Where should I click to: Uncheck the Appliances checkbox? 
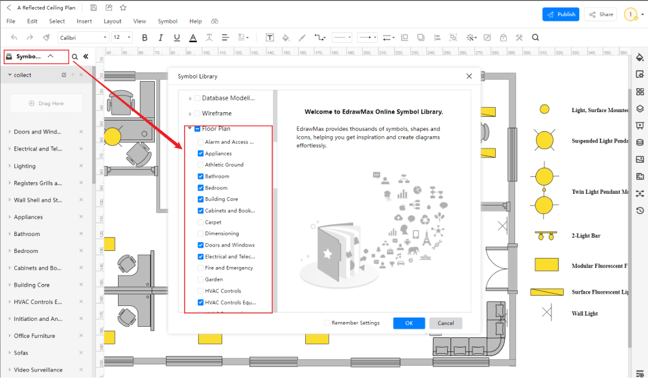coord(200,154)
